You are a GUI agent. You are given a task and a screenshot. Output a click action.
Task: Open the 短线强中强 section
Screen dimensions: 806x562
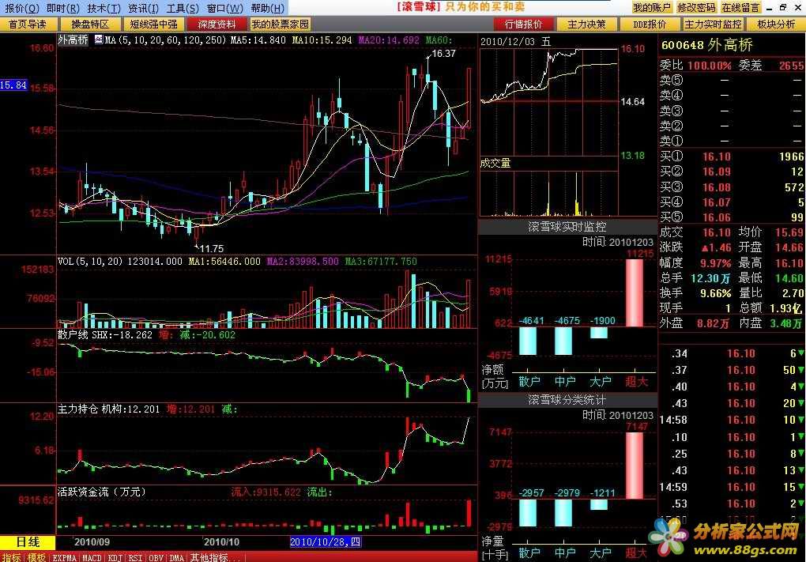point(153,25)
